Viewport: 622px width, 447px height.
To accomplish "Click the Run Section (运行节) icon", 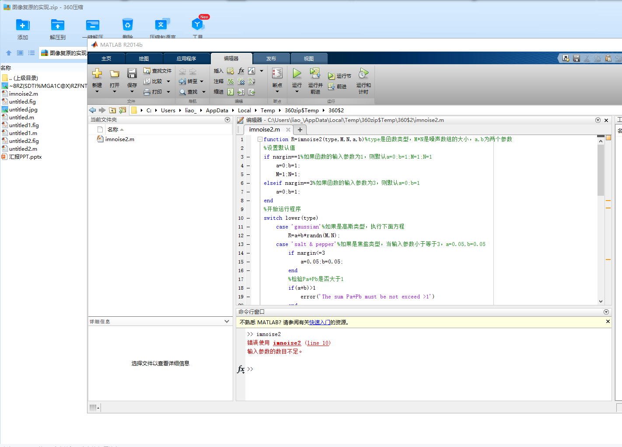I will [331, 76].
